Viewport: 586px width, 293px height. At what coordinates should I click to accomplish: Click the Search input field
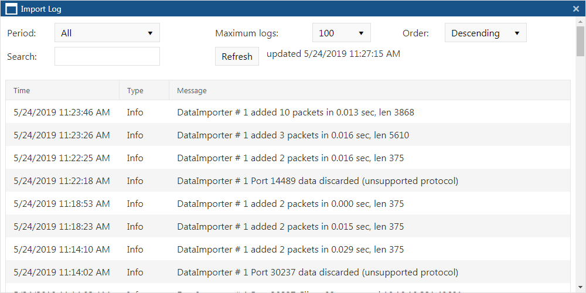tap(107, 56)
